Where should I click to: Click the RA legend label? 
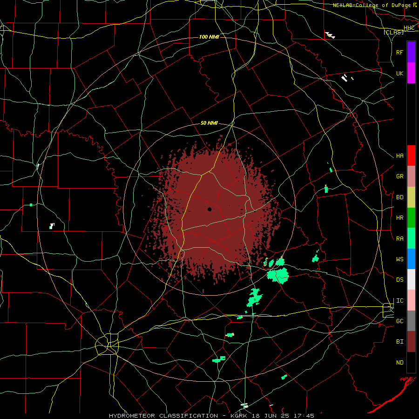[399, 239]
